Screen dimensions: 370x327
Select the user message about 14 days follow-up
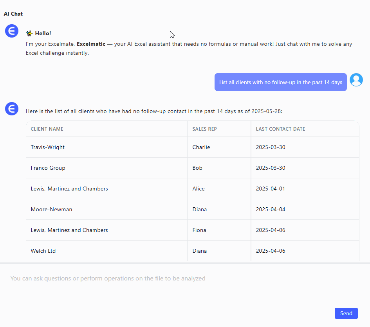280,82
